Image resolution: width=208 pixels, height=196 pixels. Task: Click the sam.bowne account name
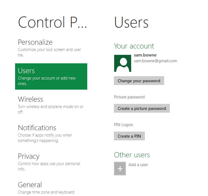tap(145, 55)
